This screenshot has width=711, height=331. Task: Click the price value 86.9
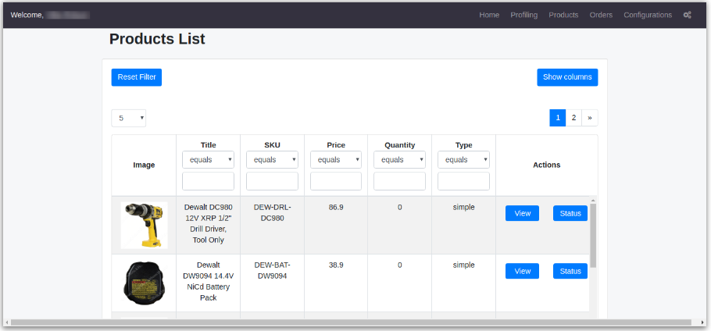(x=336, y=208)
